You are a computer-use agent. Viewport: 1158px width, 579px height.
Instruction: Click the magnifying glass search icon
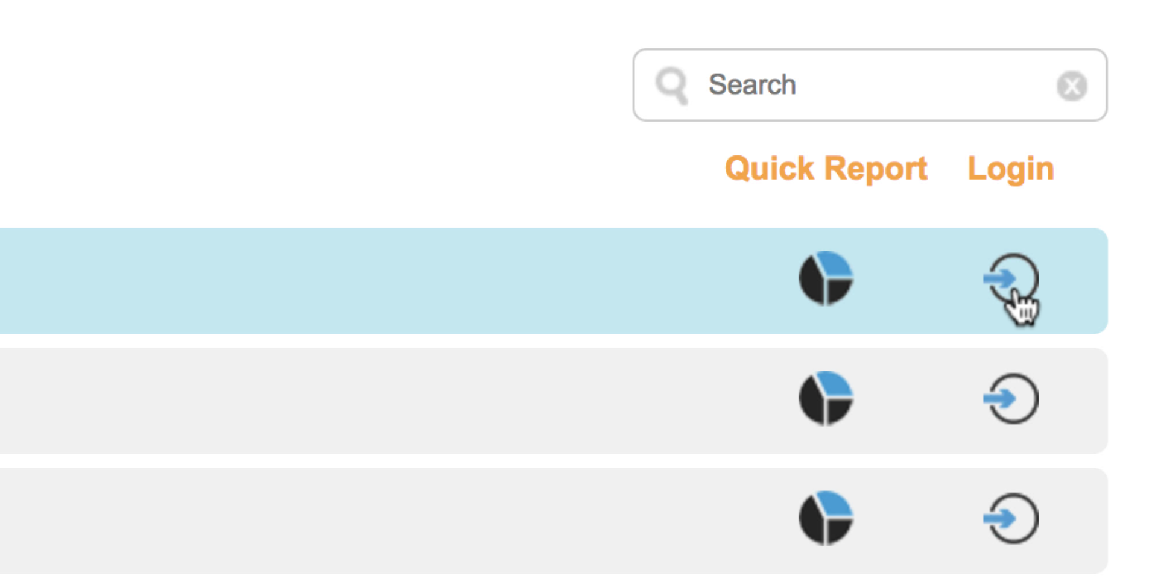click(671, 85)
